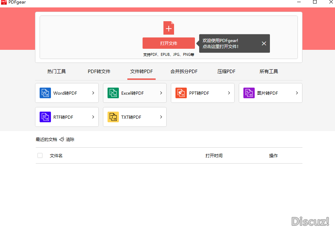Click the 欢迎使用PDFgear tooltip message
335x230 pixels.
coord(220,43)
